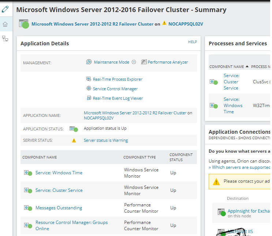Image resolution: width=272 pixels, height=236 pixels.
Task: Open Service: Cluster Service in Processes panel
Action: pyautogui.click(x=231, y=82)
